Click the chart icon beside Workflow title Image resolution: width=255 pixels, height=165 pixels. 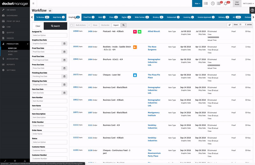point(50,11)
